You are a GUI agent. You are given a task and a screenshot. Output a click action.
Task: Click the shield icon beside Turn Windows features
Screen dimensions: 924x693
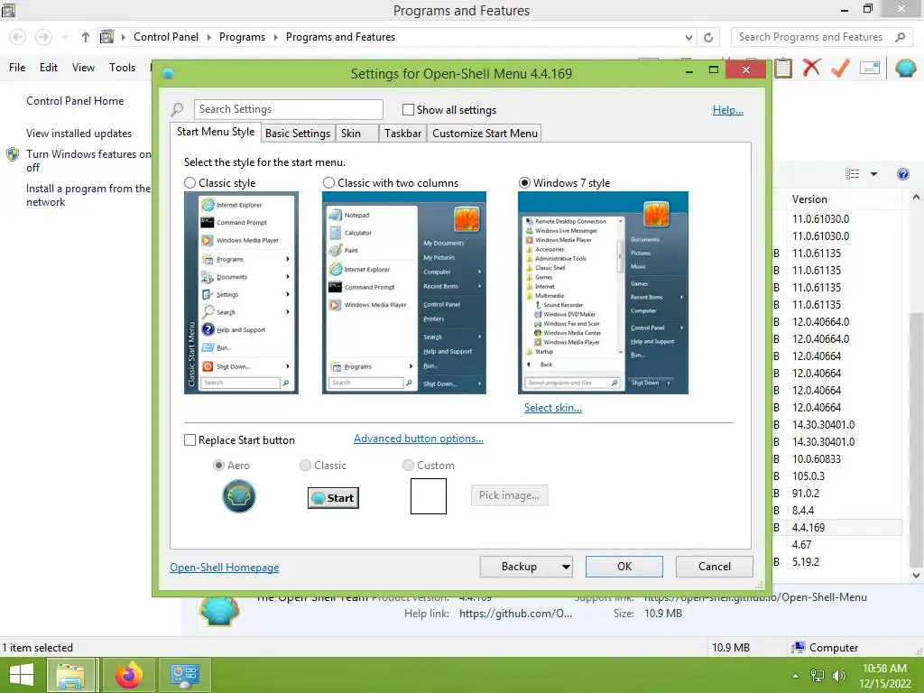[x=13, y=155]
